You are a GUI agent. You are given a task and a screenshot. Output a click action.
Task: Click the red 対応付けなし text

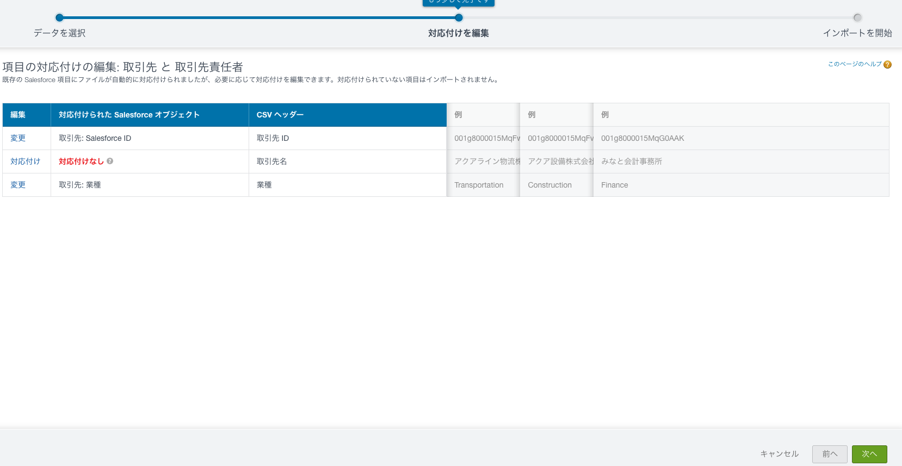click(81, 161)
